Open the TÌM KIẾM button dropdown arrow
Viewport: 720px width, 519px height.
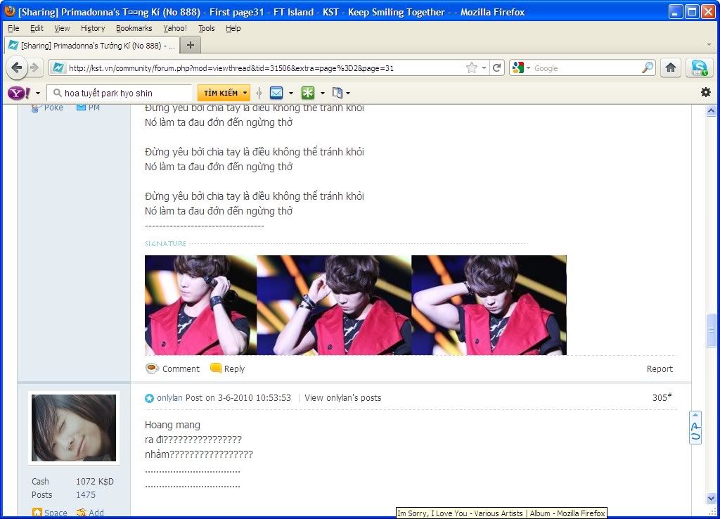(x=245, y=94)
